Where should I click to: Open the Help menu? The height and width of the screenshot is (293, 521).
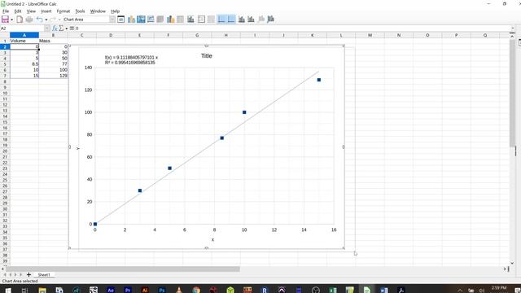[x=115, y=11]
